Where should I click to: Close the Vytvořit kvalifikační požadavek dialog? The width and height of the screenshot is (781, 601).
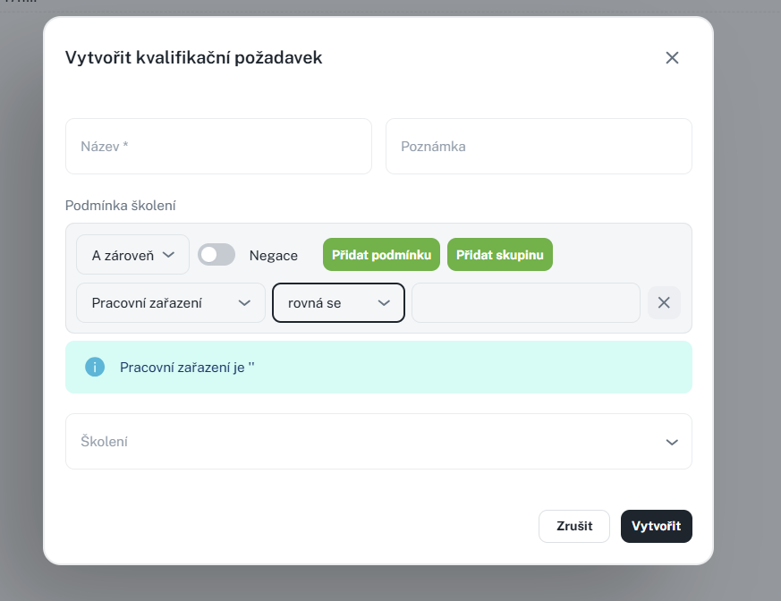[672, 58]
